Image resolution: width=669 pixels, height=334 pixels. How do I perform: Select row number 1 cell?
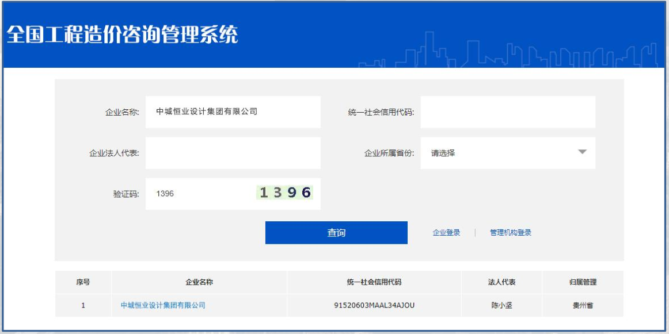coord(83,305)
